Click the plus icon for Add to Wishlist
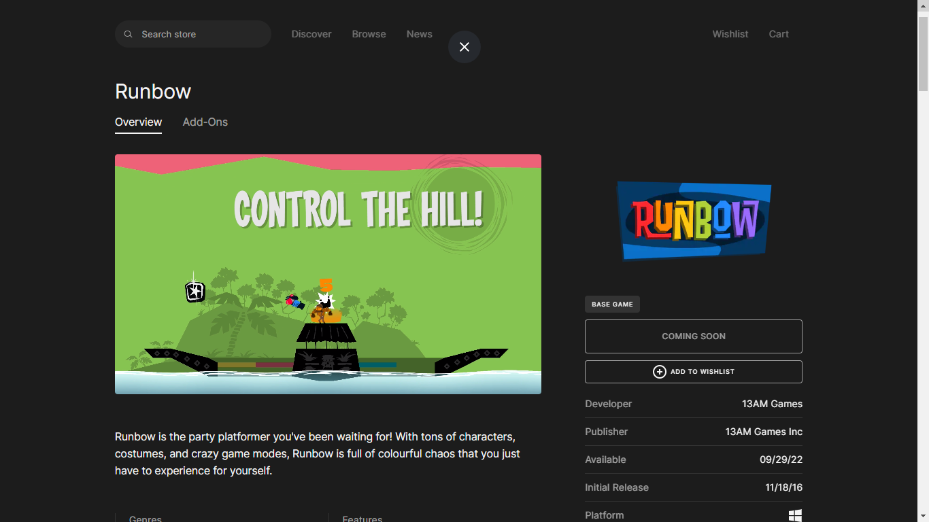 point(659,372)
